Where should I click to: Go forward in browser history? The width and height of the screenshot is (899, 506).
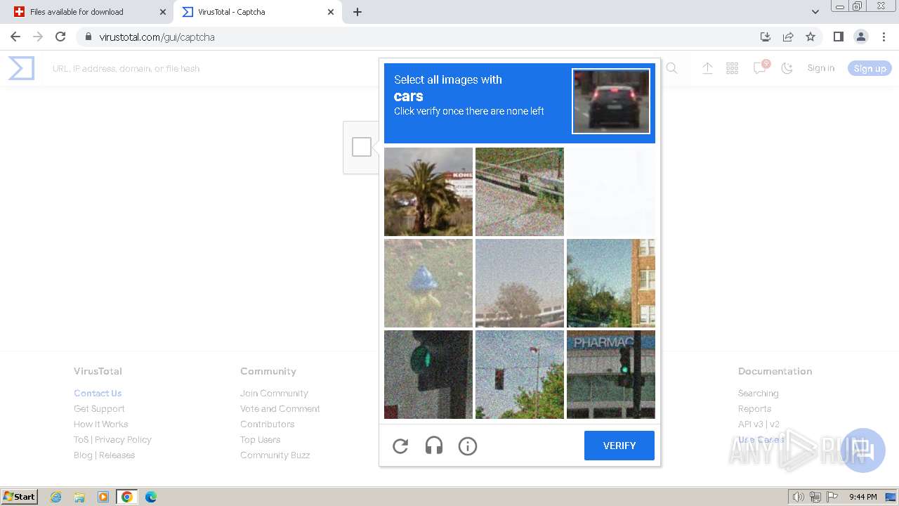(38, 37)
